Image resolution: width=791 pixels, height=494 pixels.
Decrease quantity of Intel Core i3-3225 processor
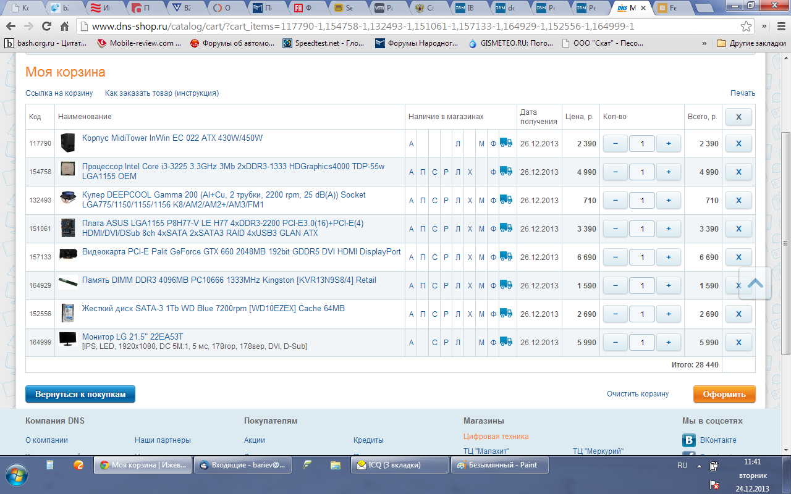[x=615, y=172]
